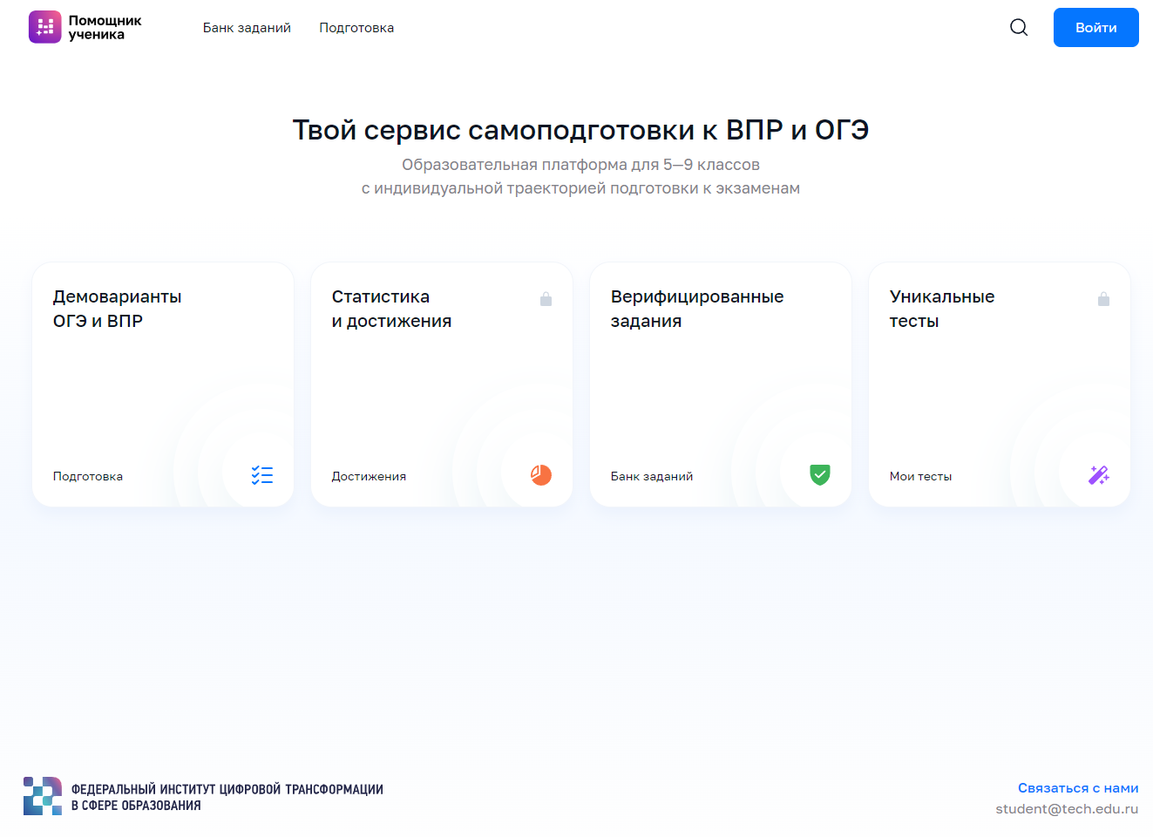Click the «Достижения» label on Статистика card
Image resolution: width=1153 pixels, height=837 pixels.
(369, 476)
